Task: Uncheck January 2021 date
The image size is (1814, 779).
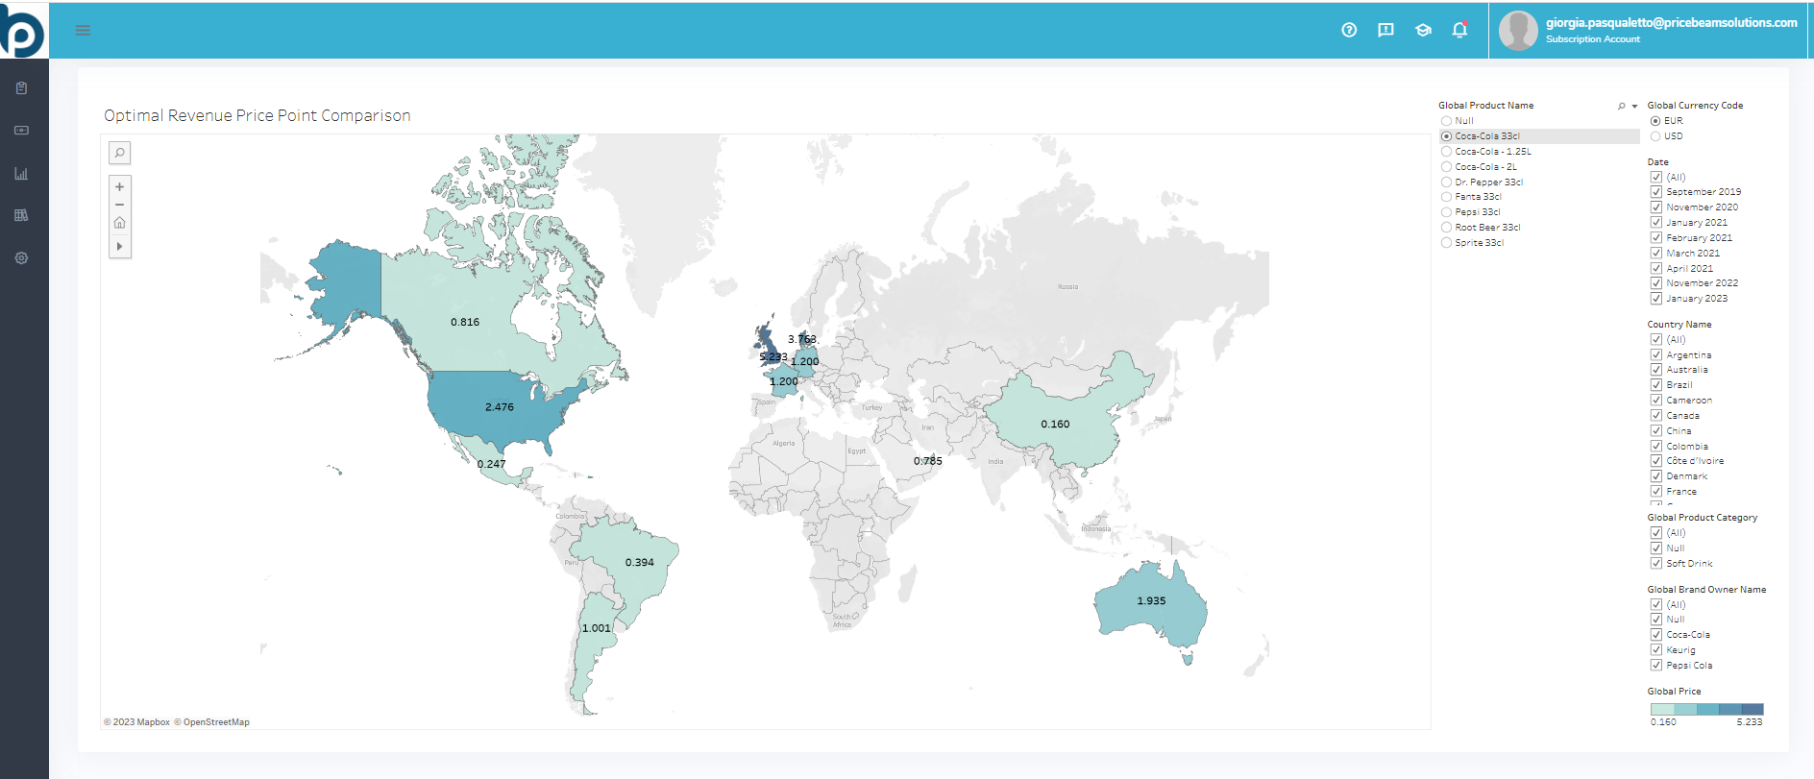Action: tap(1656, 223)
